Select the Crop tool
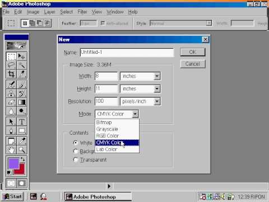The width and height of the screenshot is (269, 202). (x=11, y=74)
